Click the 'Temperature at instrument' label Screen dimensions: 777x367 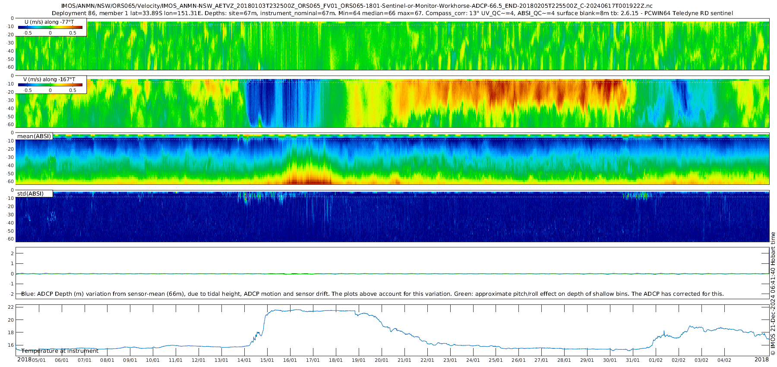click(x=60, y=351)
